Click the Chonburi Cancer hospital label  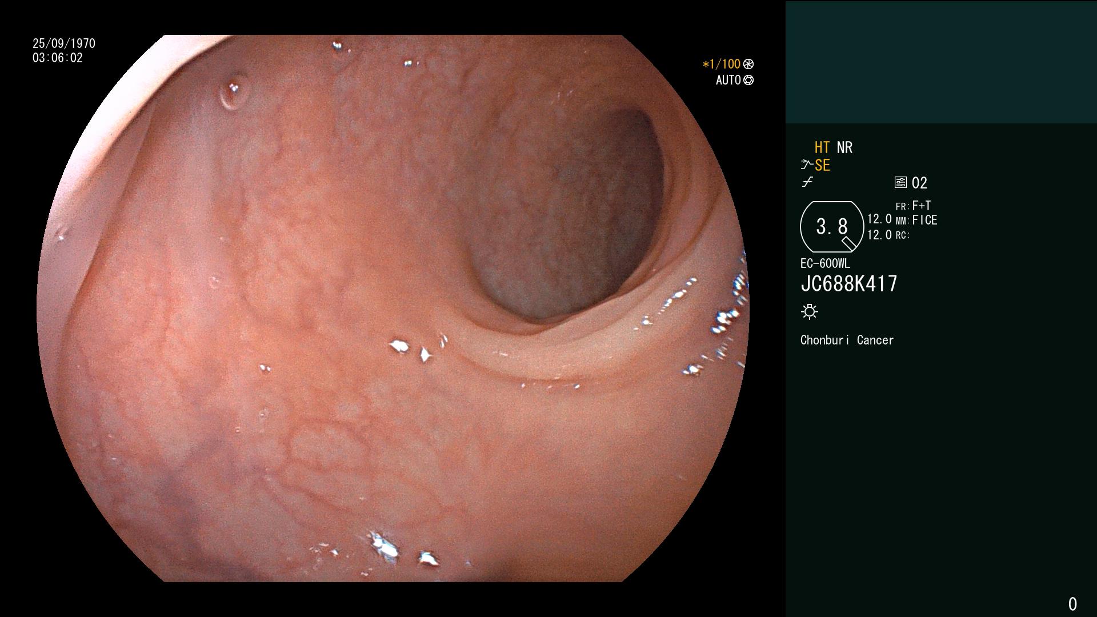pyautogui.click(x=847, y=340)
